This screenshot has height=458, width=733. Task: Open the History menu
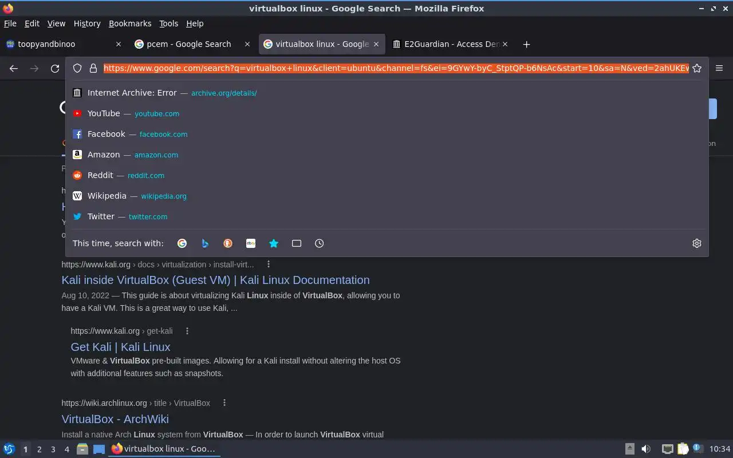tap(87, 23)
